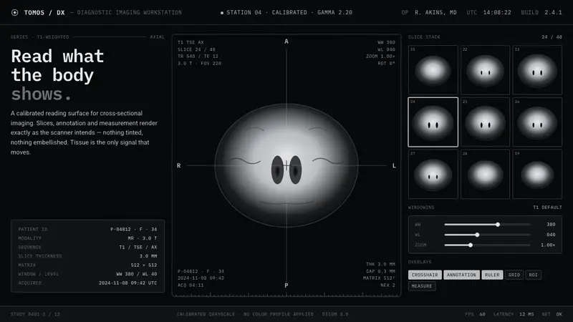Click the 'STATION 04 · CALIBRATED' status text

tap(265, 12)
